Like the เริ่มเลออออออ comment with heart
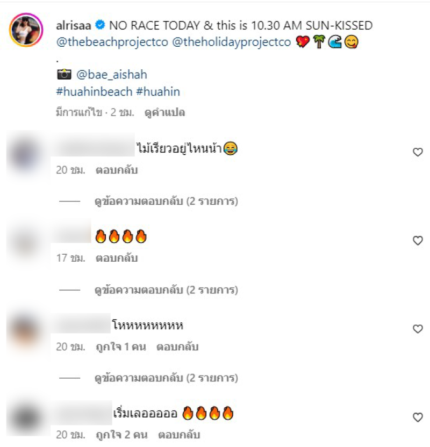This screenshot has height=447, width=430. (418, 417)
